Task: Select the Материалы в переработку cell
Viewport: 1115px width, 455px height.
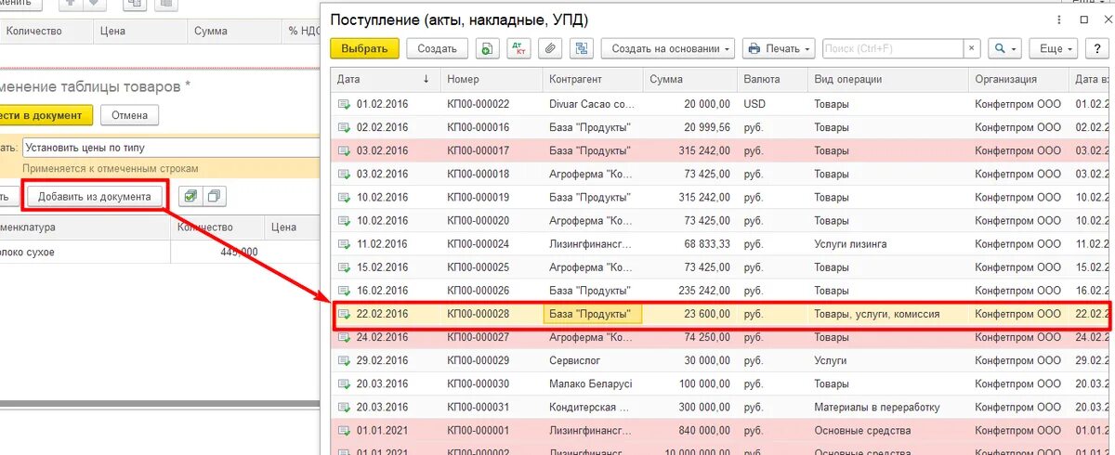Action: pos(887,408)
